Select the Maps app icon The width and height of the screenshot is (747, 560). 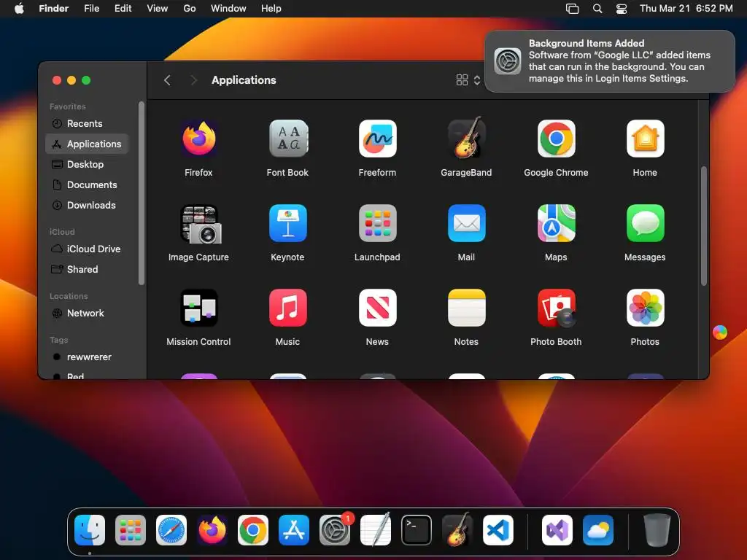point(556,223)
